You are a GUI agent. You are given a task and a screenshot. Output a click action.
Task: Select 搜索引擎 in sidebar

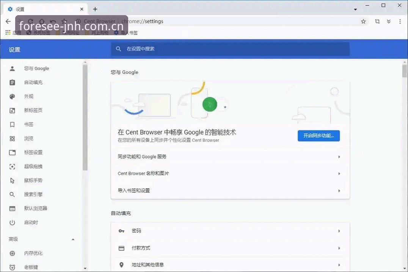click(x=33, y=194)
